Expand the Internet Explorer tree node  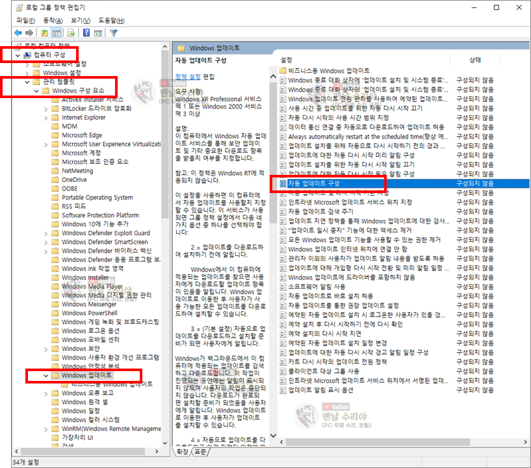pyautogui.click(x=45, y=118)
